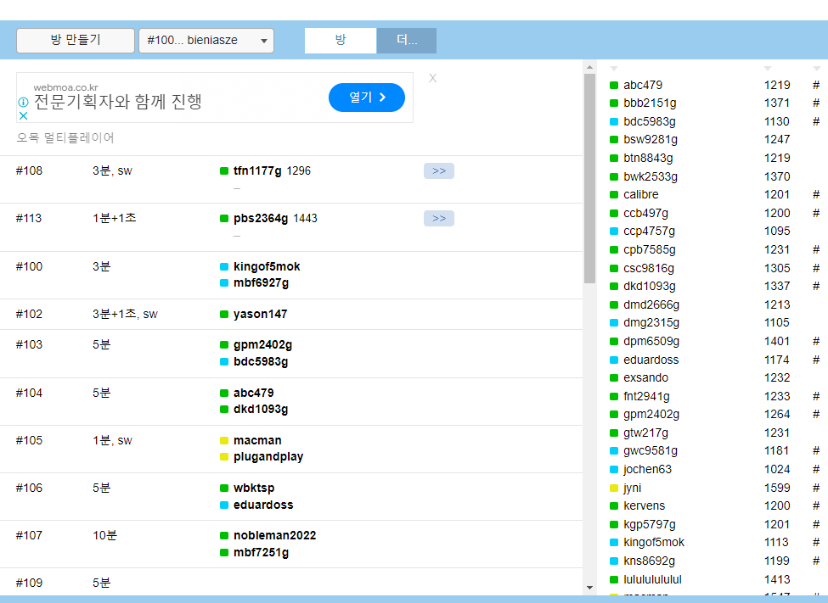Select dkd1093g in room #104
This screenshot has height=603, width=828.
[261, 409]
